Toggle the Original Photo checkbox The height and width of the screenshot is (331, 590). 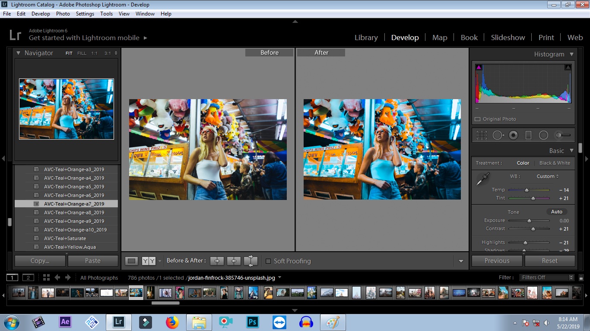477,119
